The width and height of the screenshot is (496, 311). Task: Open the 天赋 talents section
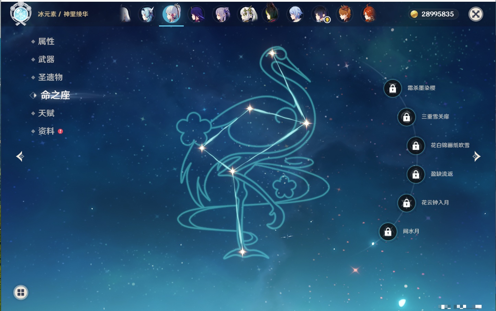(x=46, y=113)
